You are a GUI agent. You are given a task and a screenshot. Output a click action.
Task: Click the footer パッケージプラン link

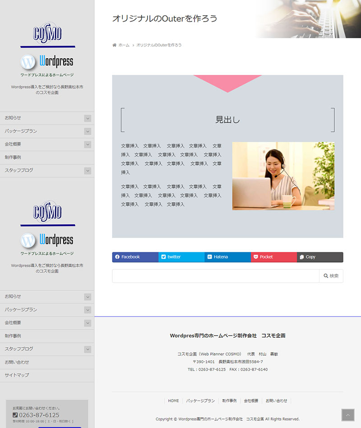click(x=200, y=401)
